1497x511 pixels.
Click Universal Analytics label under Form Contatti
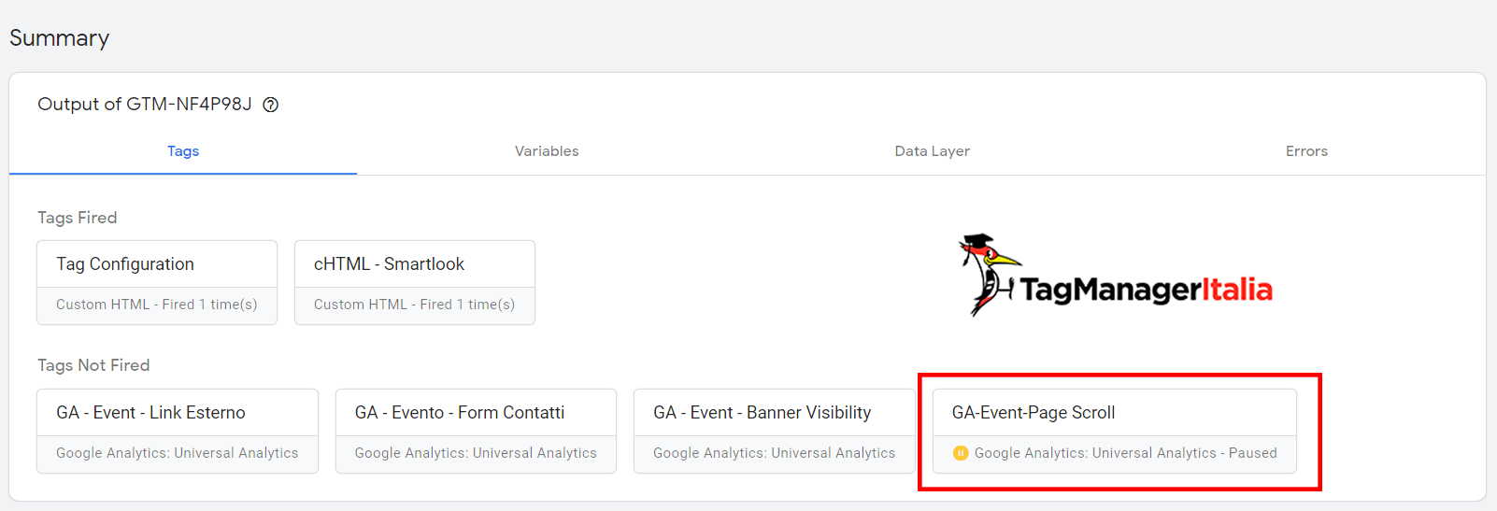coord(476,453)
